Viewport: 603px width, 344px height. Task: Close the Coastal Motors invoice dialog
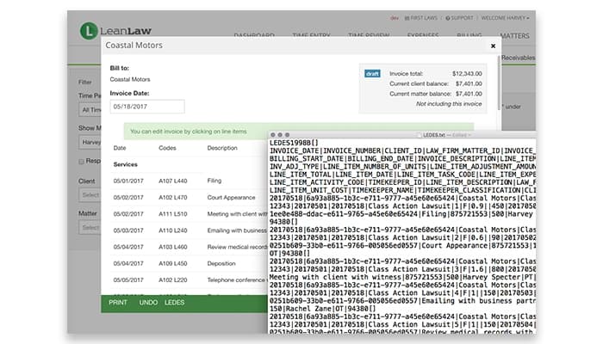(x=493, y=46)
